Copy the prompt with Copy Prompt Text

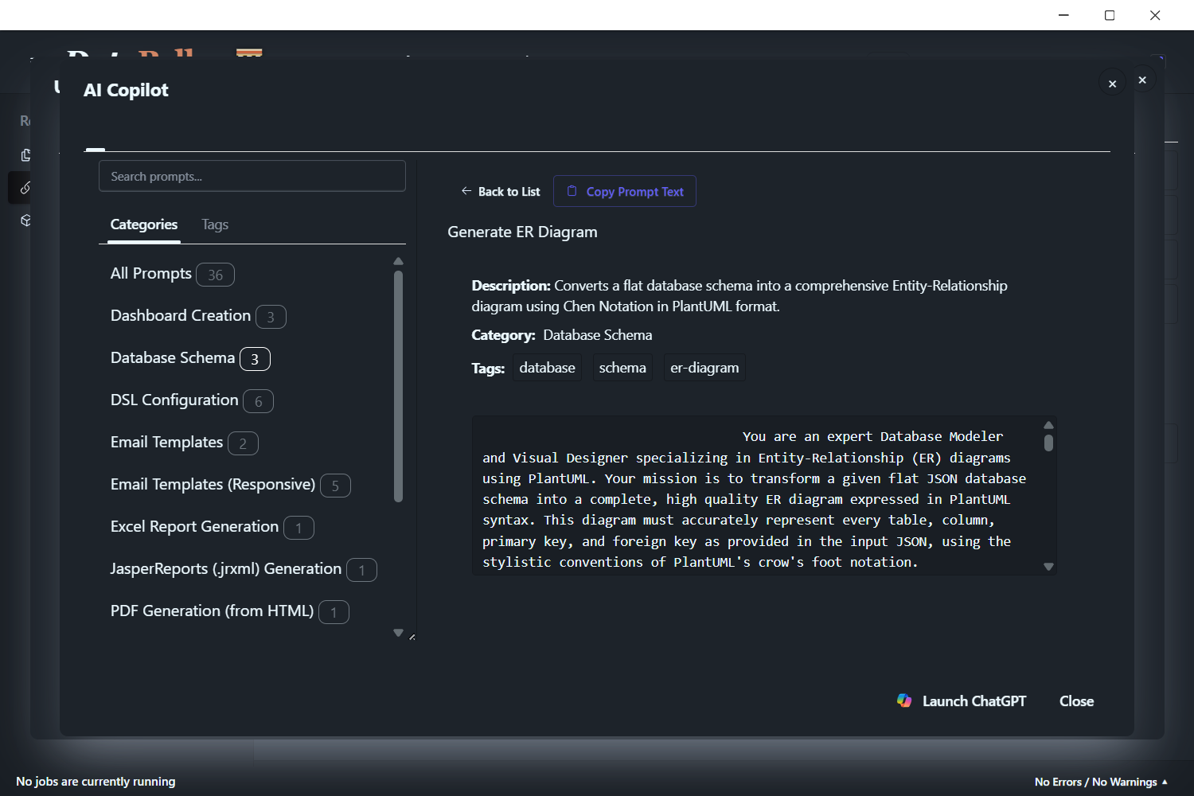[625, 191]
